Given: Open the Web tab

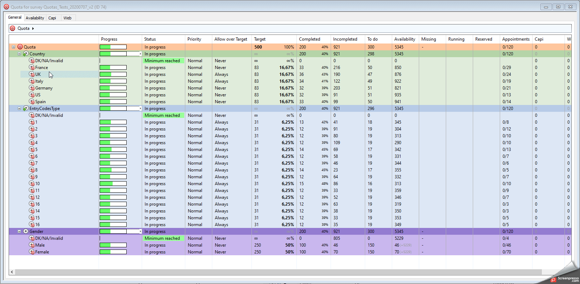Looking at the screenshot, I should click(x=68, y=18).
